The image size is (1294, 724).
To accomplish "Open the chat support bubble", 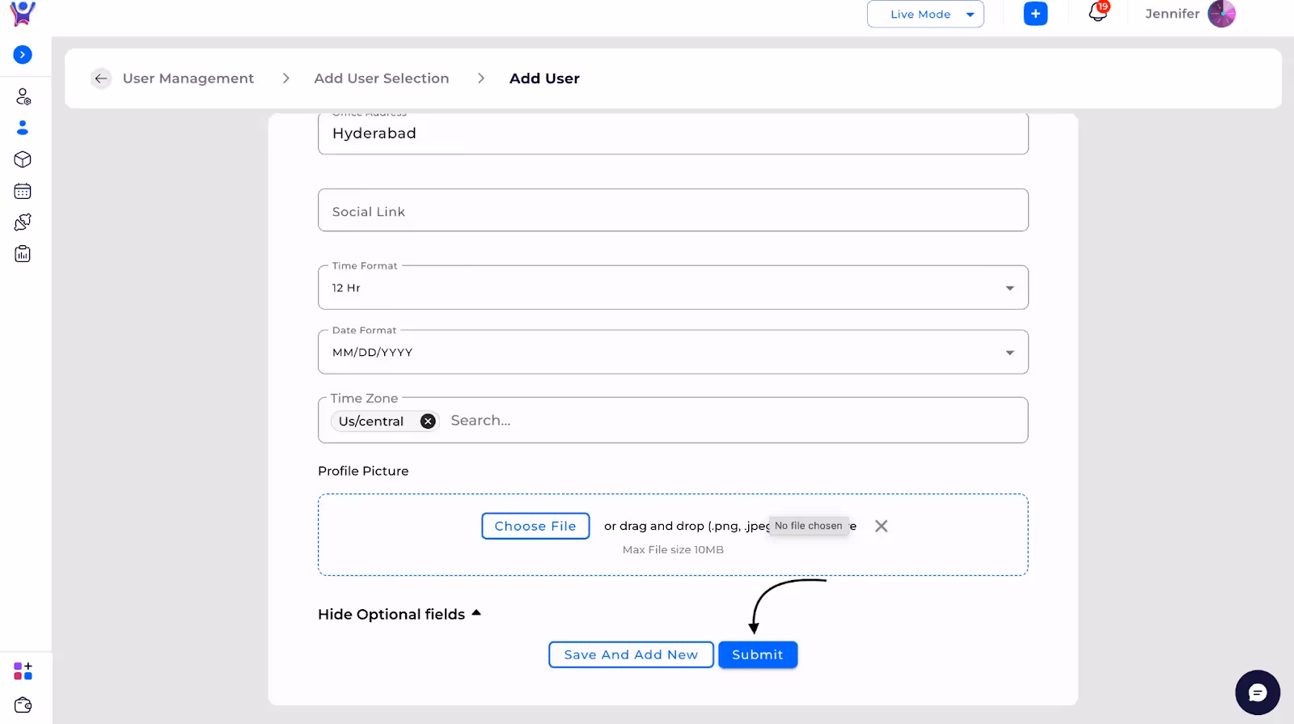I will click(1258, 692).
